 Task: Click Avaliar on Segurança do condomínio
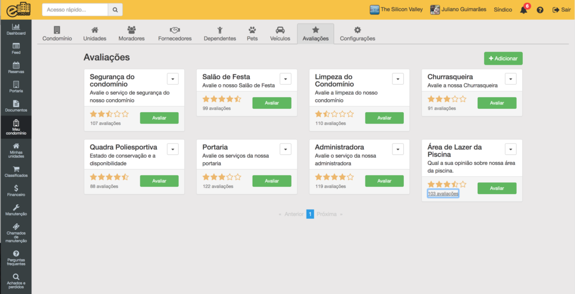pos(159,118)
